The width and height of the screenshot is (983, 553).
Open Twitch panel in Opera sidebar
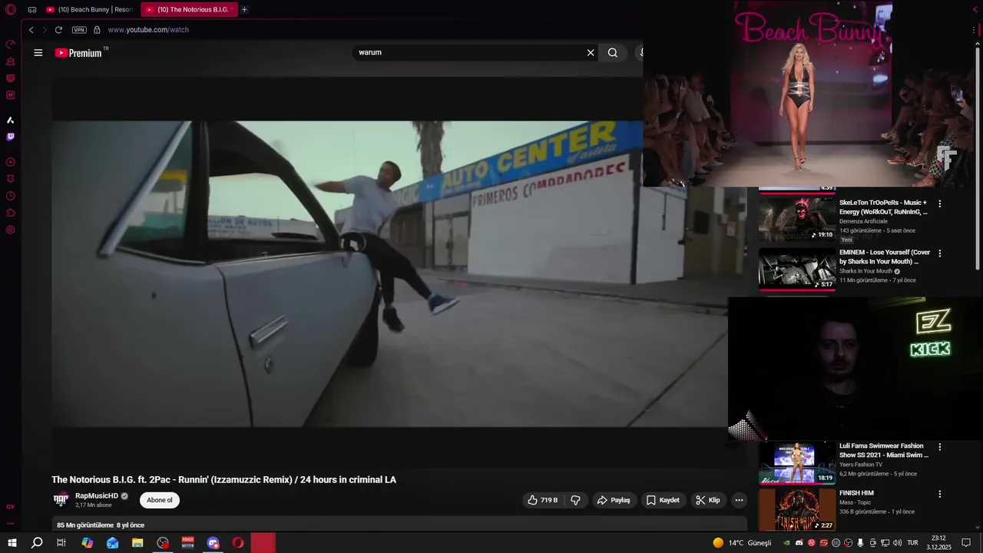coord(11,137)
